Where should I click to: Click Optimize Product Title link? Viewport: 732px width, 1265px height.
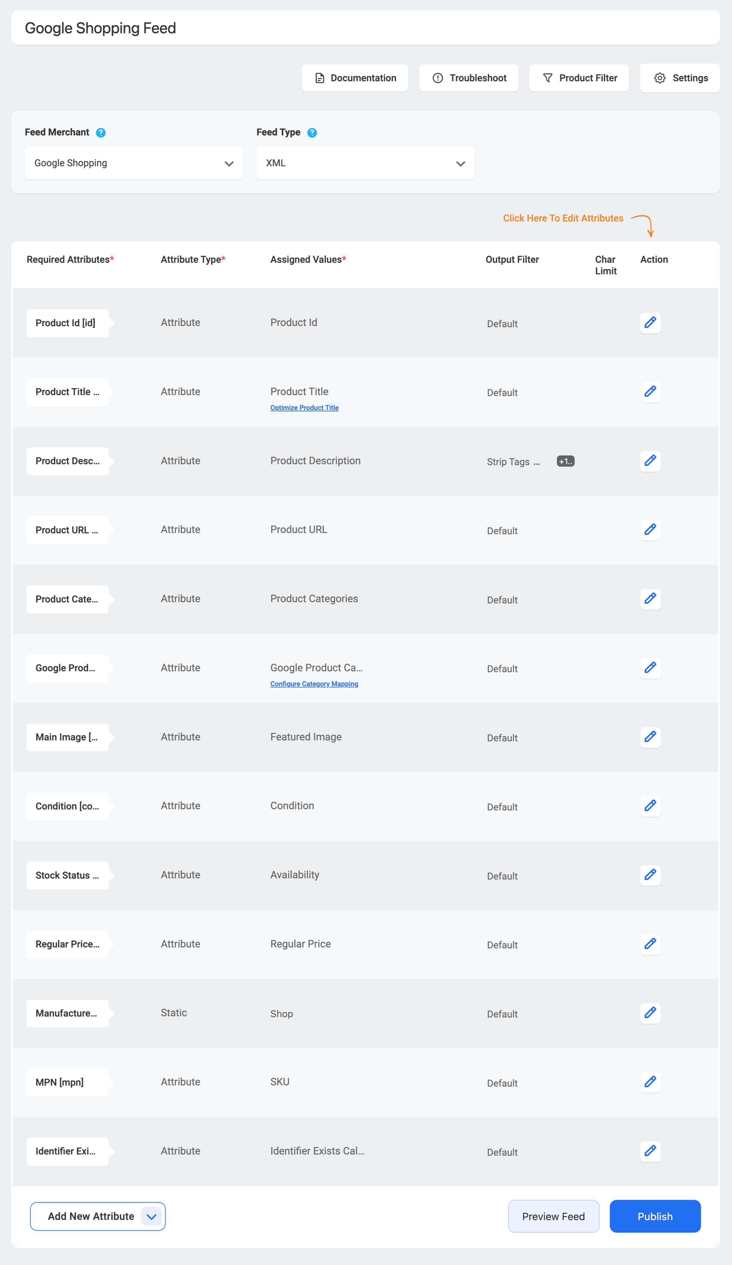point(304,407)
